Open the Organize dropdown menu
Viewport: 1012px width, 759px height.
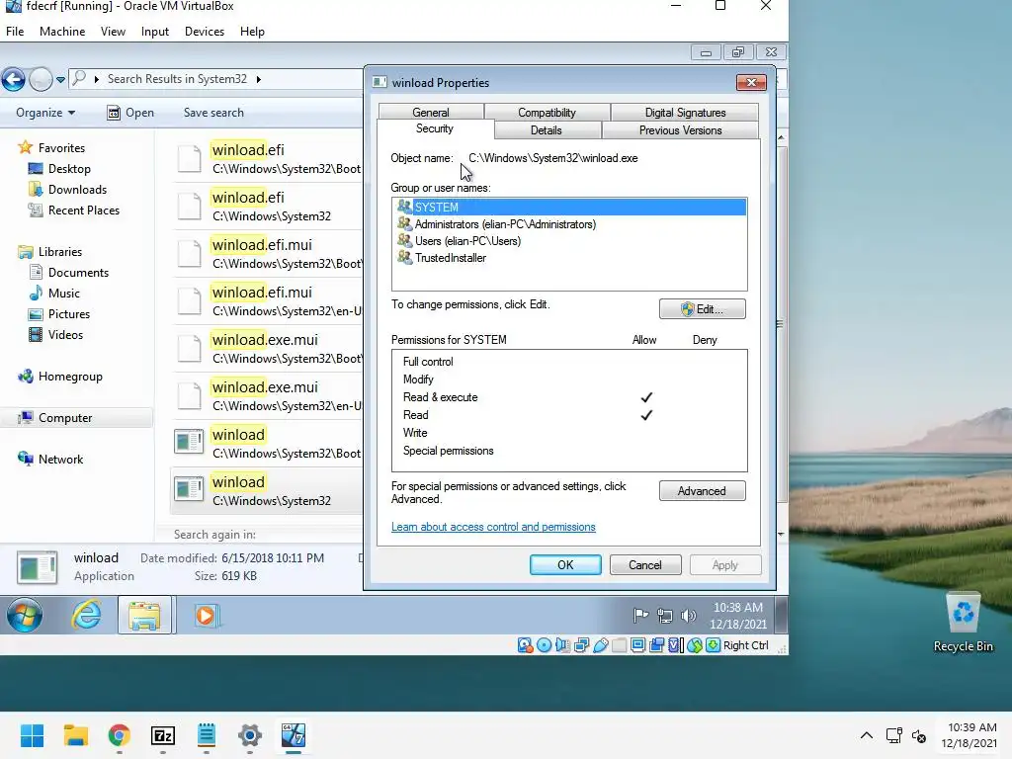pos(45,113)
